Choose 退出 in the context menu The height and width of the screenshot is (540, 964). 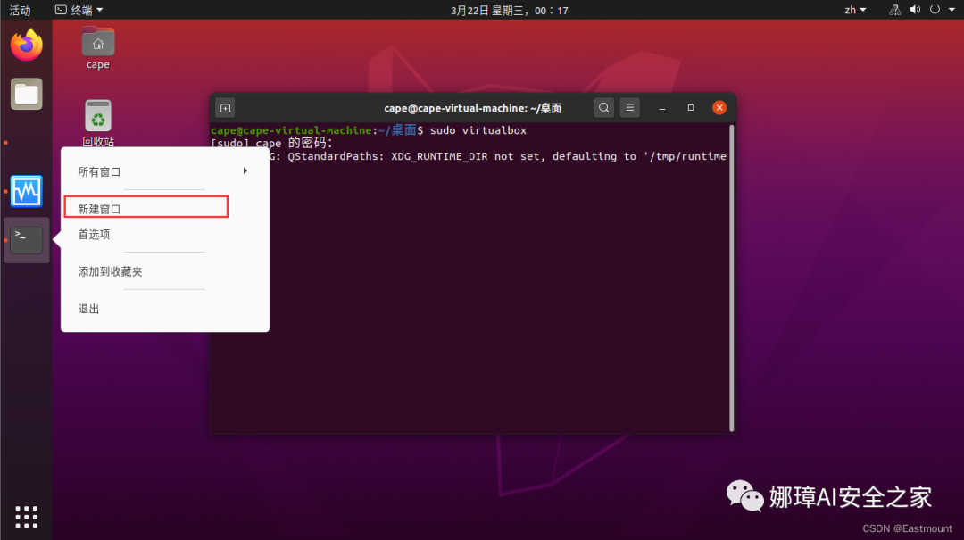pyautogui.click(x=165, y=309)
